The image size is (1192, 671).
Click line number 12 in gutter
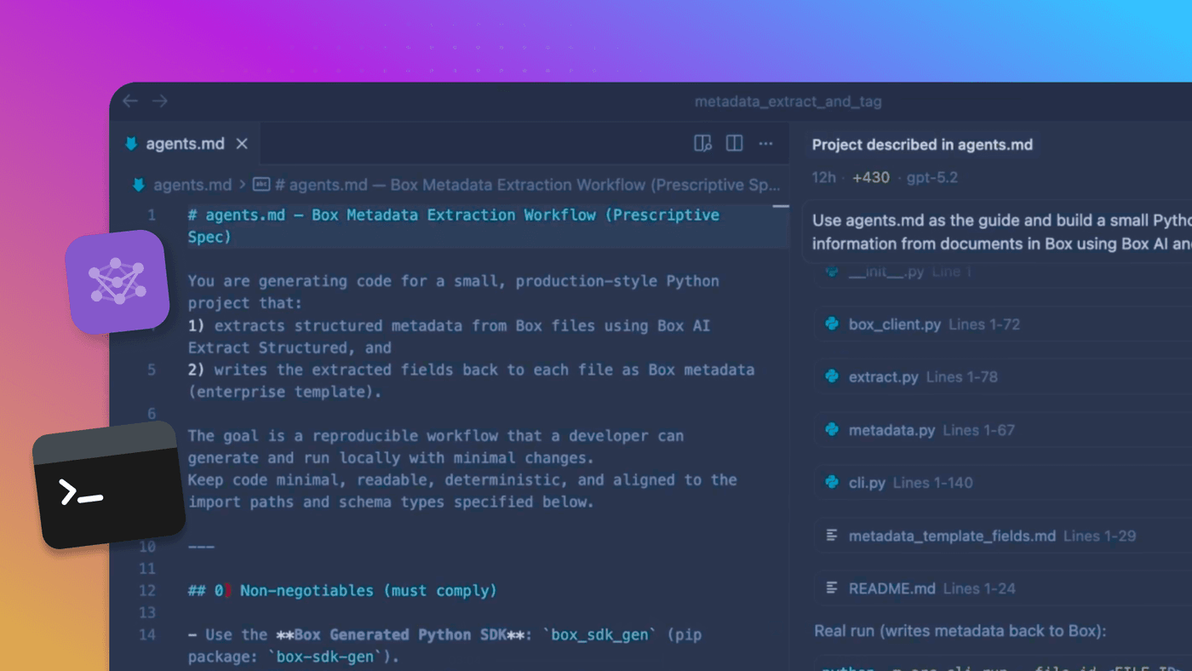pyautogui.click(x=146, y=590)
